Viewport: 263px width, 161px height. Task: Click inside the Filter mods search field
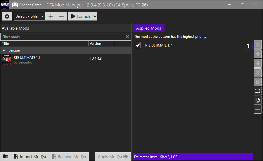[x=63, y=37]
